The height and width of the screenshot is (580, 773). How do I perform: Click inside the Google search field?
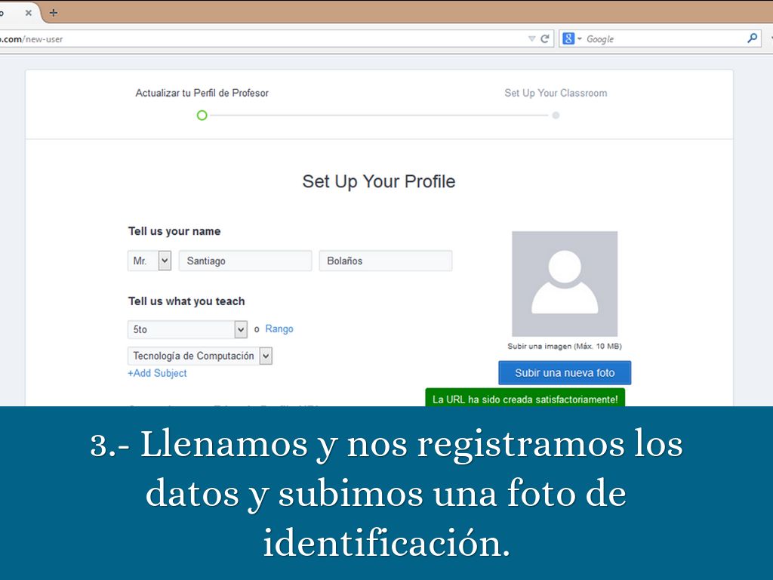(x=664, y=39)
